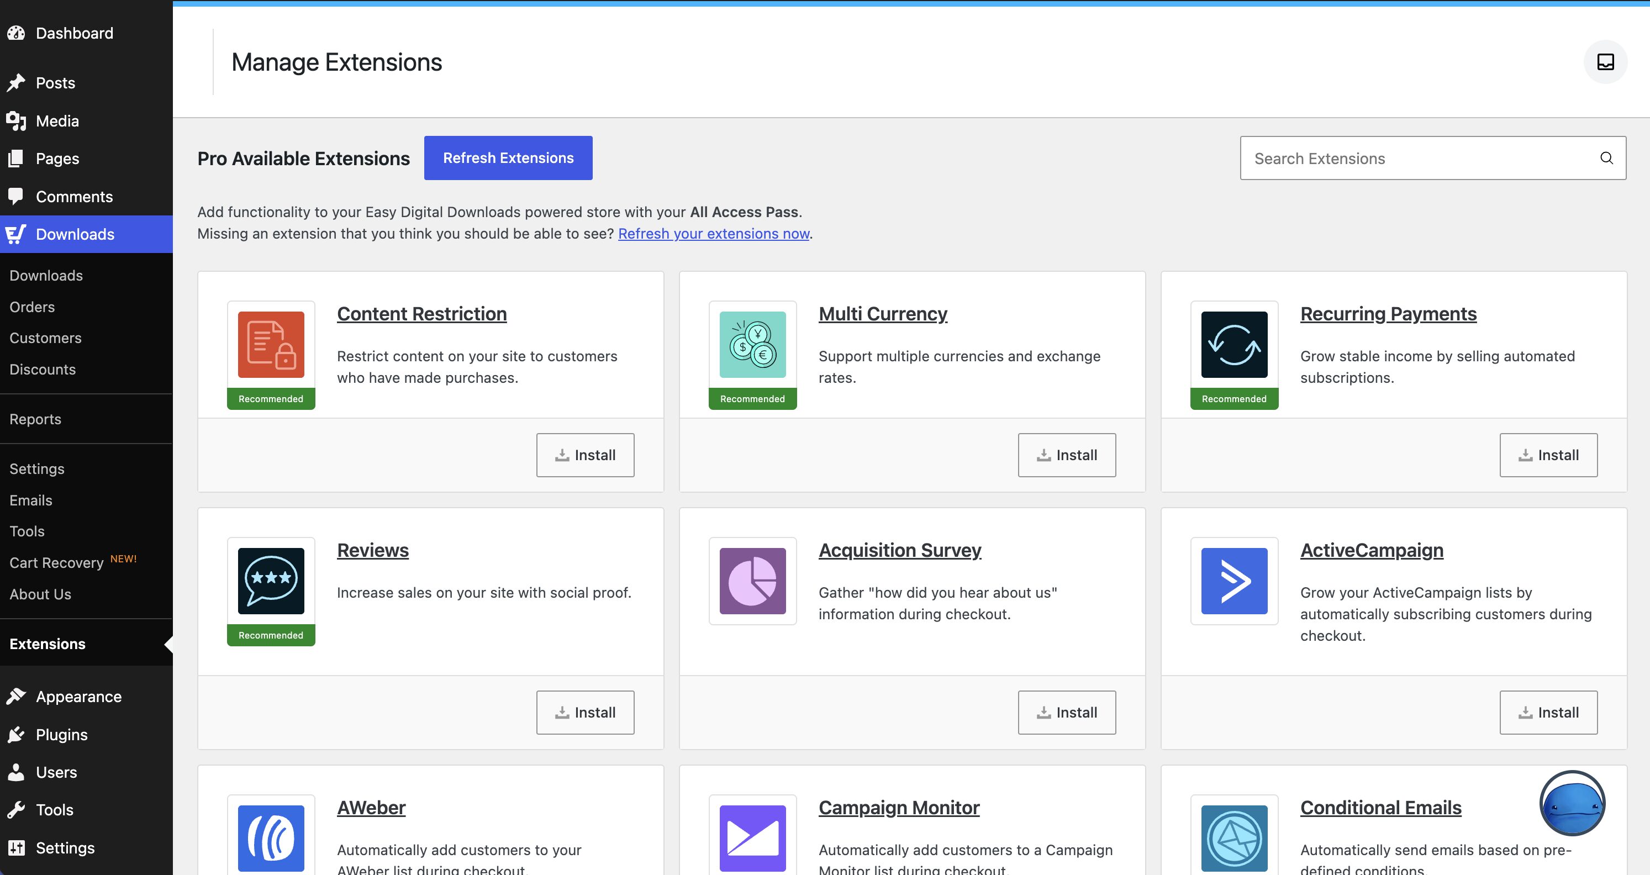Screen dimensions: 1650x875
Task: Open Discounts submenu
Action: (43, 369)
